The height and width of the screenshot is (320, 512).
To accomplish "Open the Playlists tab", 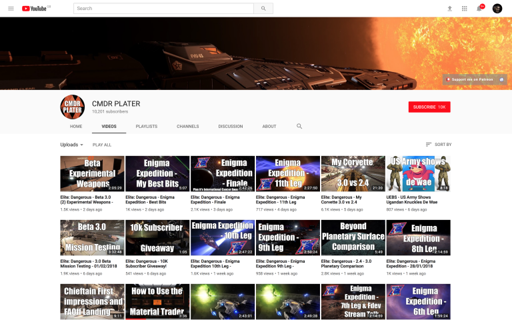I will (147, 127).
